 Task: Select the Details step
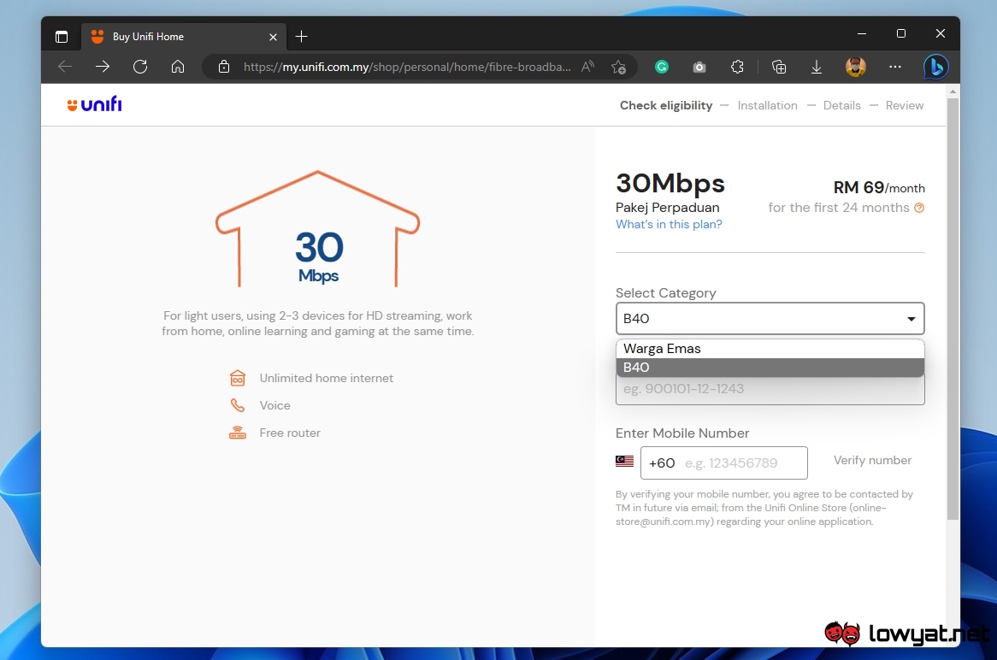coord(842,105)
